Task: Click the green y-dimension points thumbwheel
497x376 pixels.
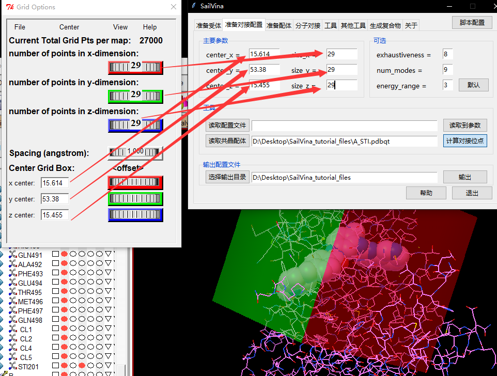Action: pyautogui.click(x=135, y=96)
